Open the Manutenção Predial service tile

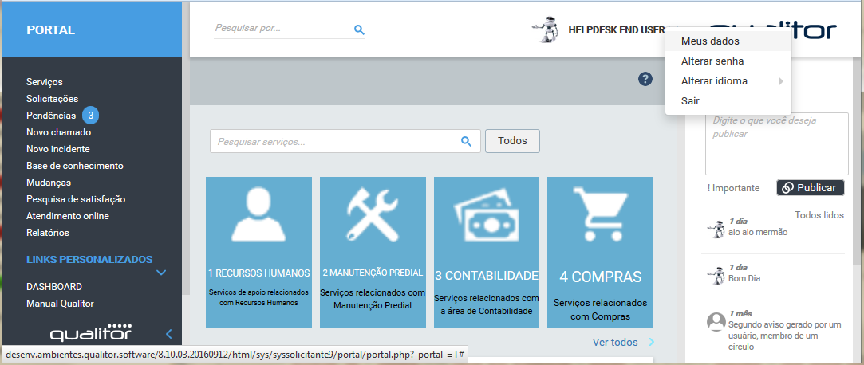tap(373, 252)
